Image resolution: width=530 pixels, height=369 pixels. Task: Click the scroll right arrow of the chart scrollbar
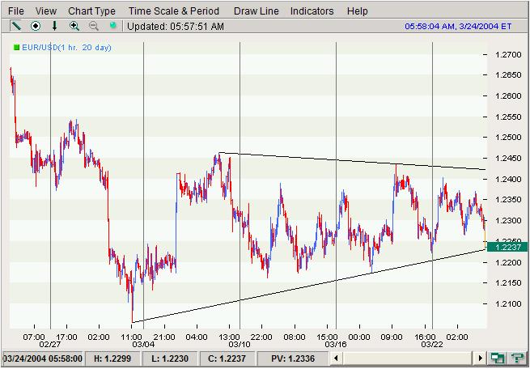481,358
